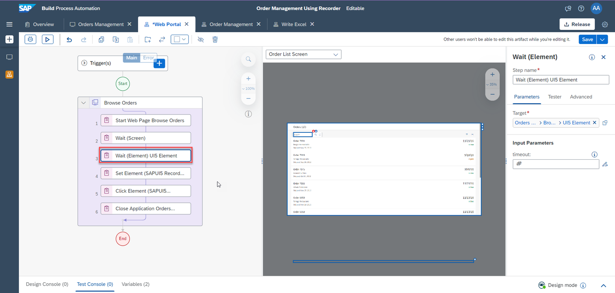Select the Set Element (SAPUI5 Record...) step
The image size is (615, 293).
pyautogui.click(x=146, y=173)
